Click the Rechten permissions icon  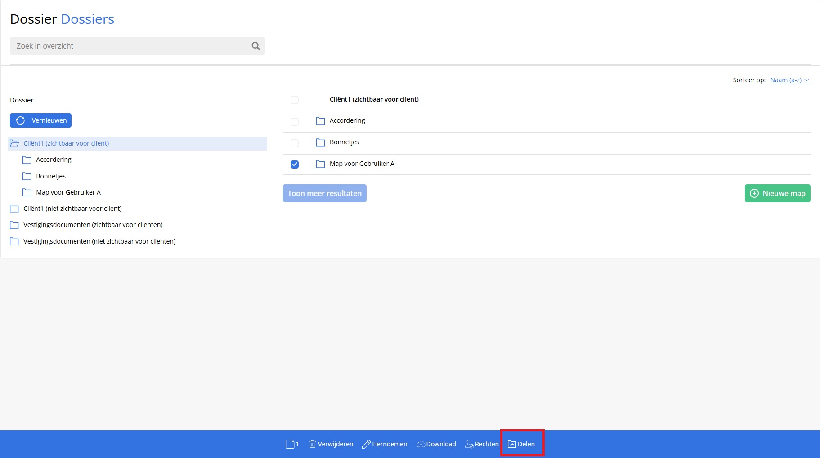click(x=469, y=444)
